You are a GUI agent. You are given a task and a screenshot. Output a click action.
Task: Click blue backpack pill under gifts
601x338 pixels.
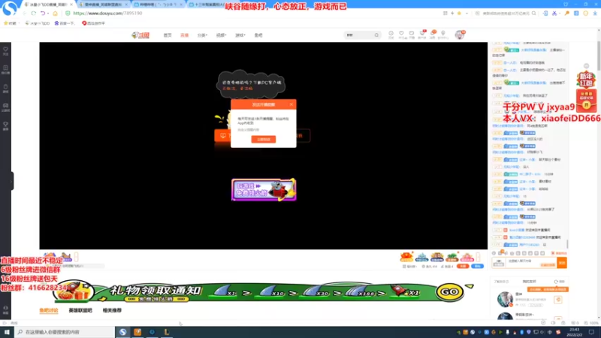(x=477, y=266)
